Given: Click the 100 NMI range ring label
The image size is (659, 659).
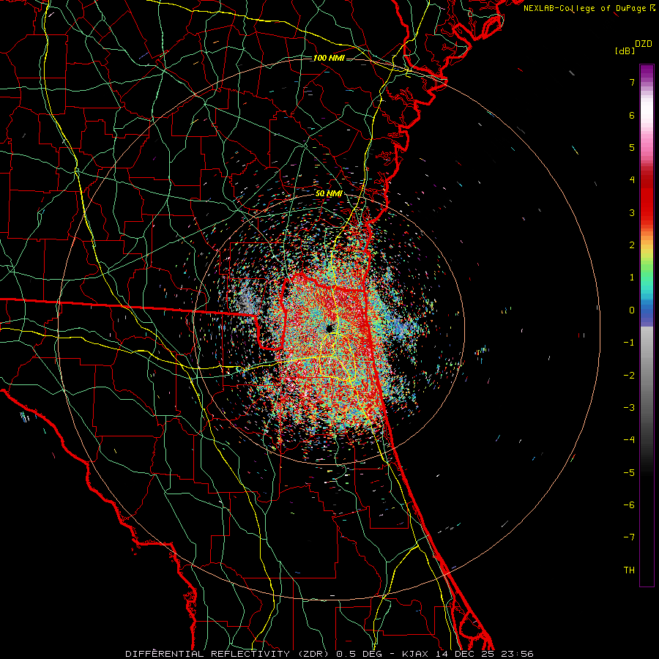Looking at the screenshot, I should (x=329, y=58).
